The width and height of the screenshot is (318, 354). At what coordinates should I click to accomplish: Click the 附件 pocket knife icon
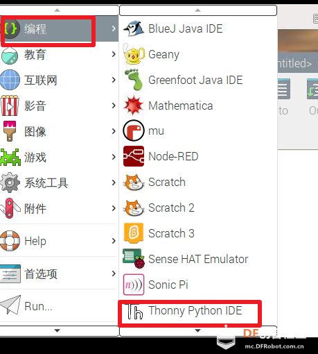tap(10, 208)
